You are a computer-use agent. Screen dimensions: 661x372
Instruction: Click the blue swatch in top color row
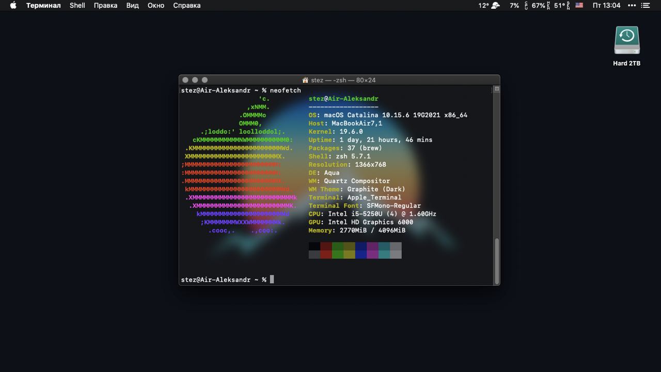(x=361, y=246)
